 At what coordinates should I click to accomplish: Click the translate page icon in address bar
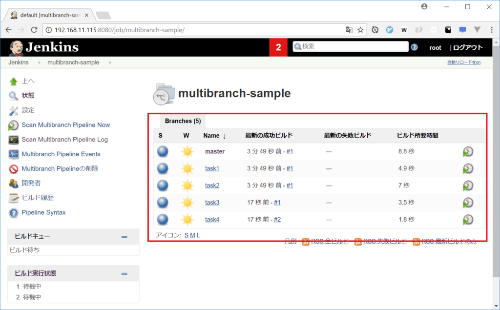pos(349,30)
